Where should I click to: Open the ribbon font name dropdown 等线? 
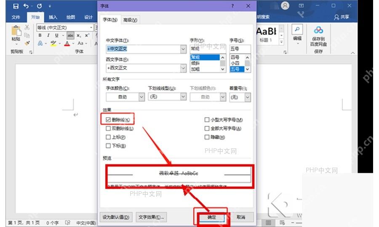(x=91, y=27)
